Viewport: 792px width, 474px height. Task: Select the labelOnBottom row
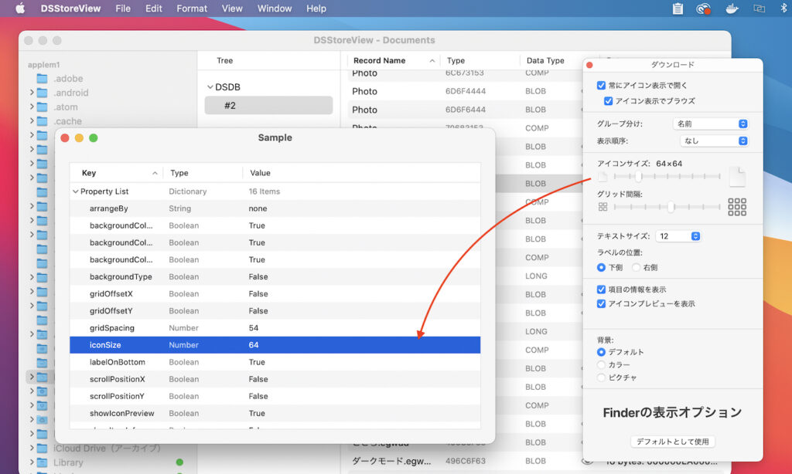[x=275, y=362]
